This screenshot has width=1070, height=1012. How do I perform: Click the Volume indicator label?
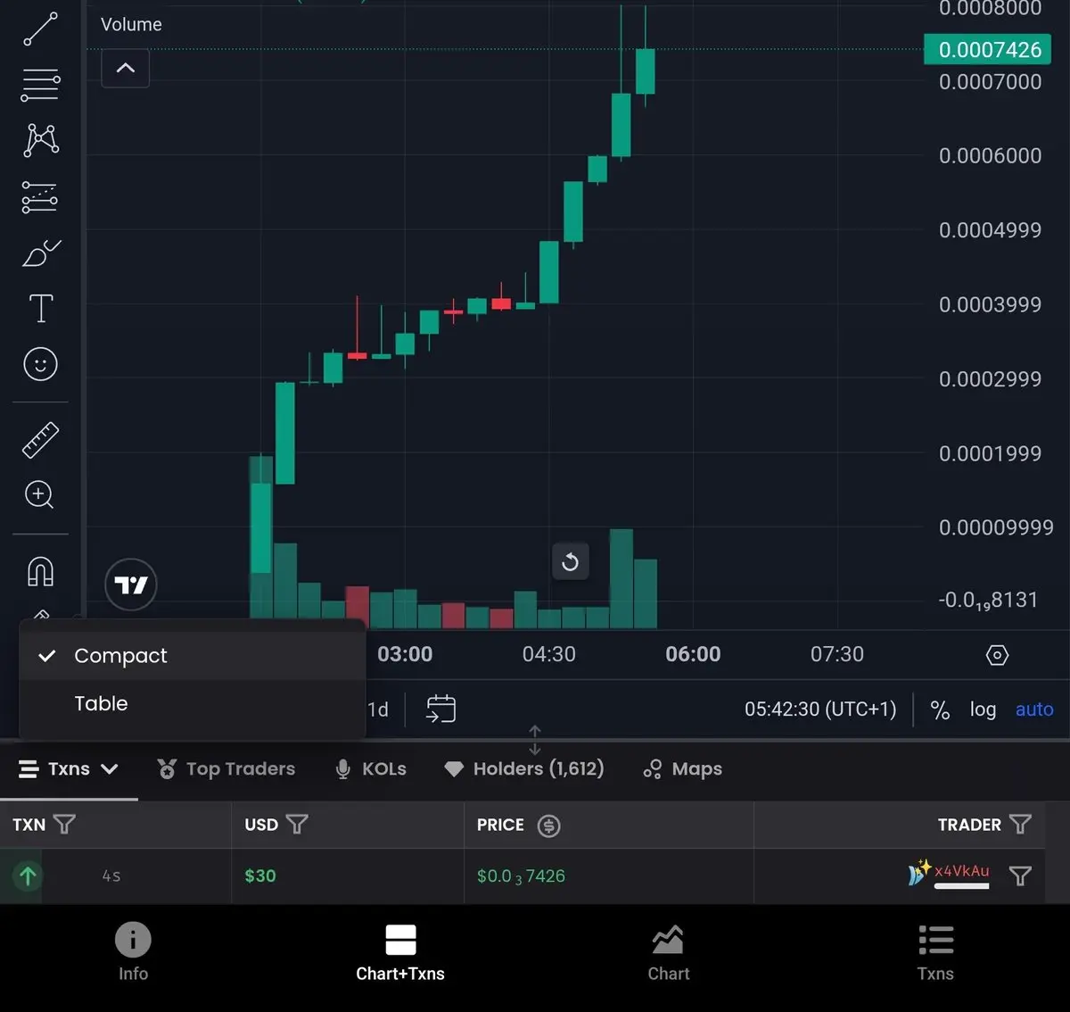[x=131, y=25]
